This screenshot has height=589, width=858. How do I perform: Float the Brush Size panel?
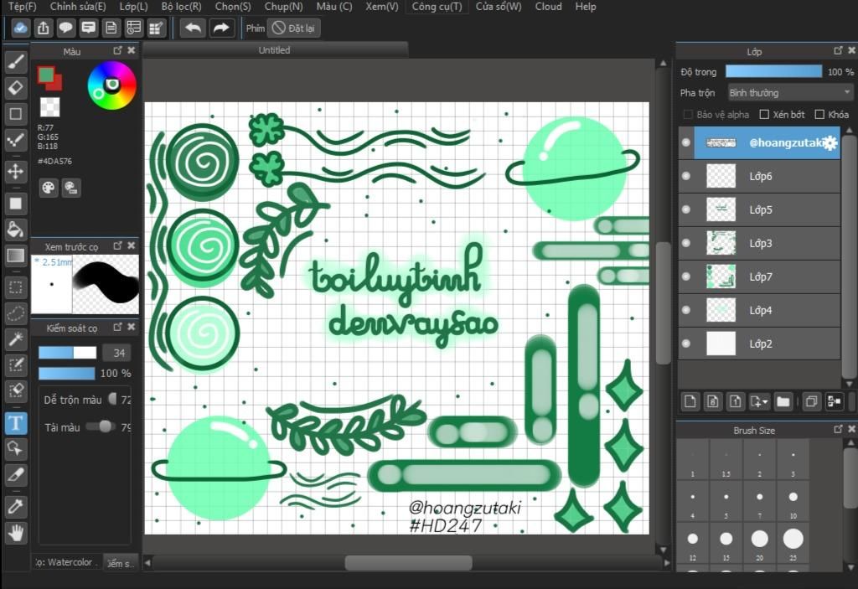pos(838,430)
